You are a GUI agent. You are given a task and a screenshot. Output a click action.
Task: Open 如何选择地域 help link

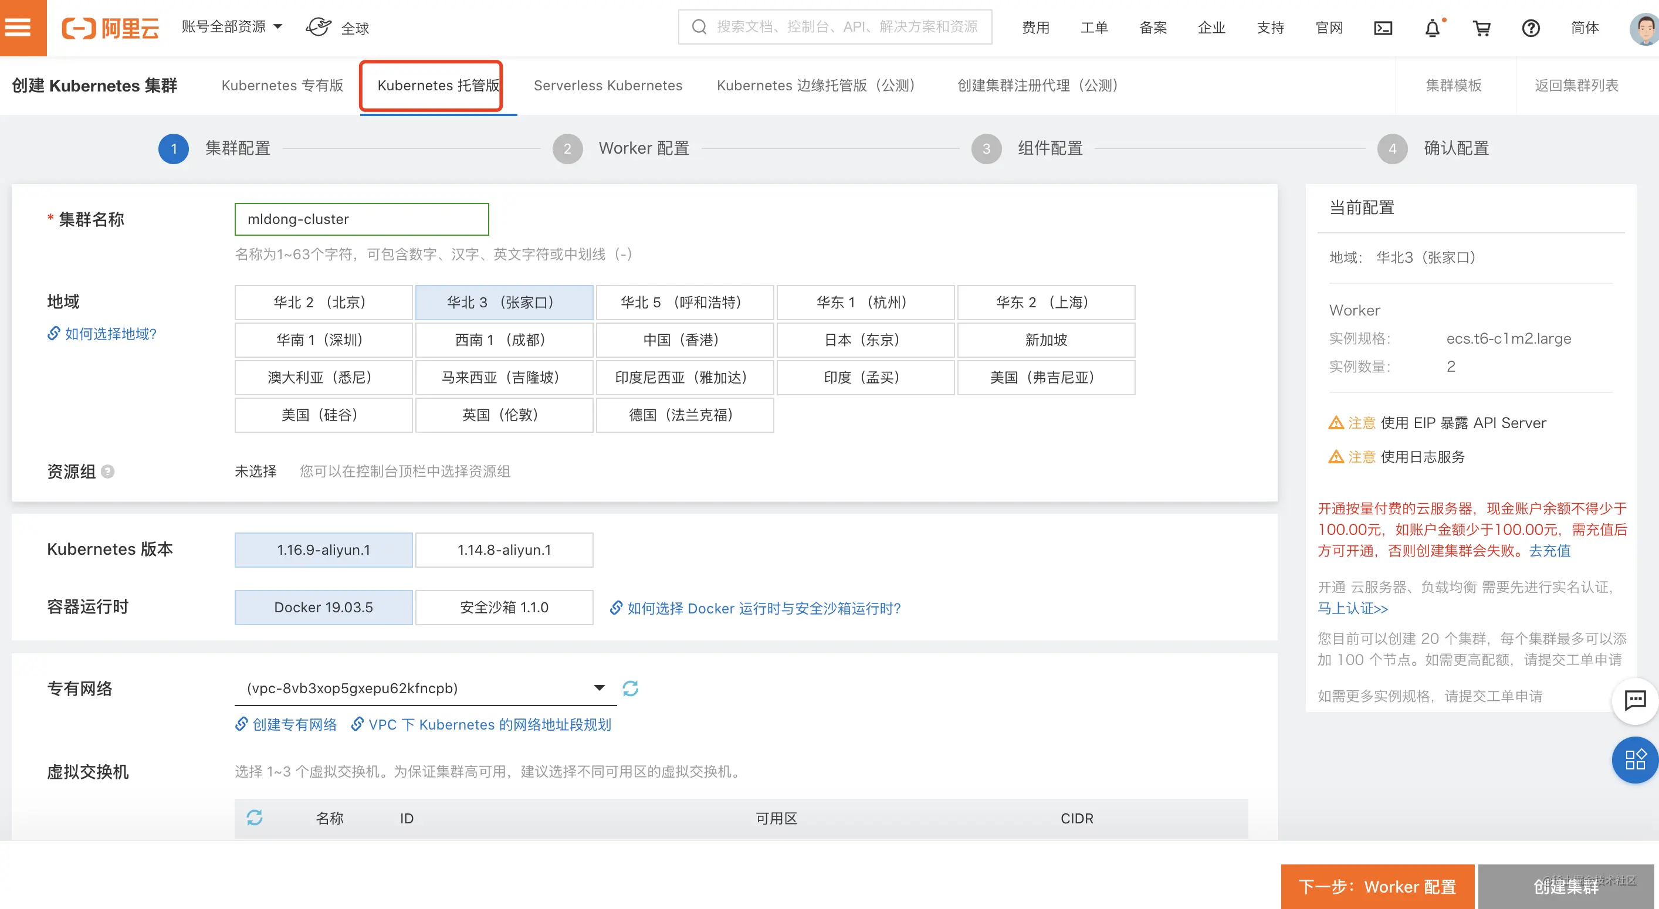point(103,334)
